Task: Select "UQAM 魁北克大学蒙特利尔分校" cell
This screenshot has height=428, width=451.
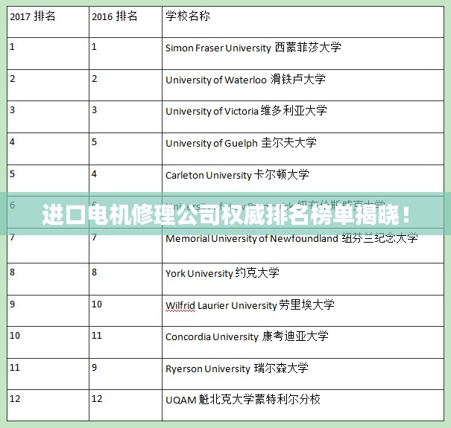Action: (303, 406)
